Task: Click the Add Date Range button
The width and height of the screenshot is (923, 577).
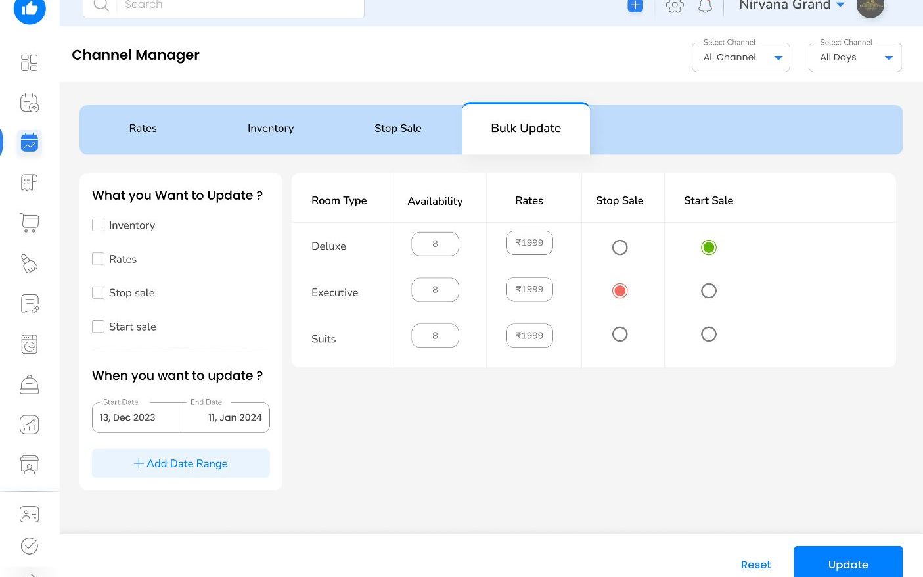Action: (181, 463)
